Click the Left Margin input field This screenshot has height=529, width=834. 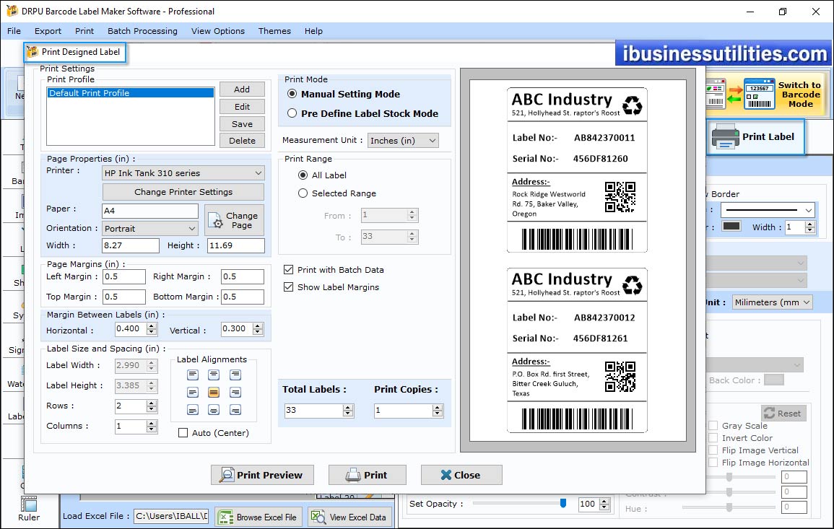pos(124,276)
